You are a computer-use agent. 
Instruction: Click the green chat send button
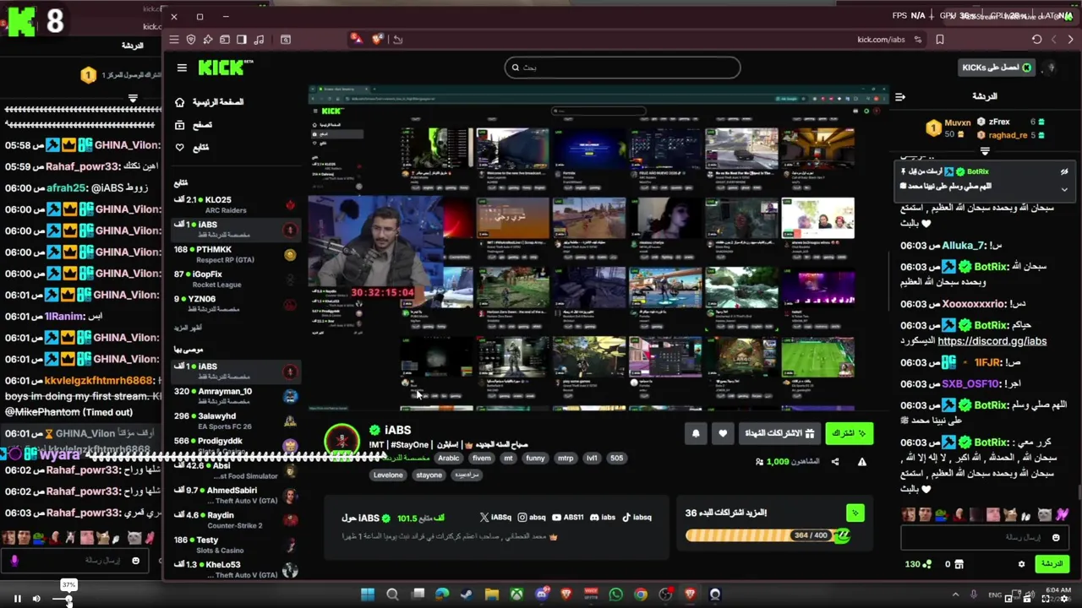(1052, 564)
